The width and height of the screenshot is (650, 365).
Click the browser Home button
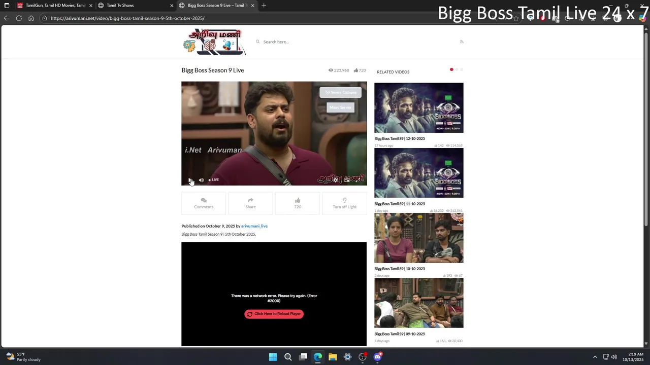[31, 18]
